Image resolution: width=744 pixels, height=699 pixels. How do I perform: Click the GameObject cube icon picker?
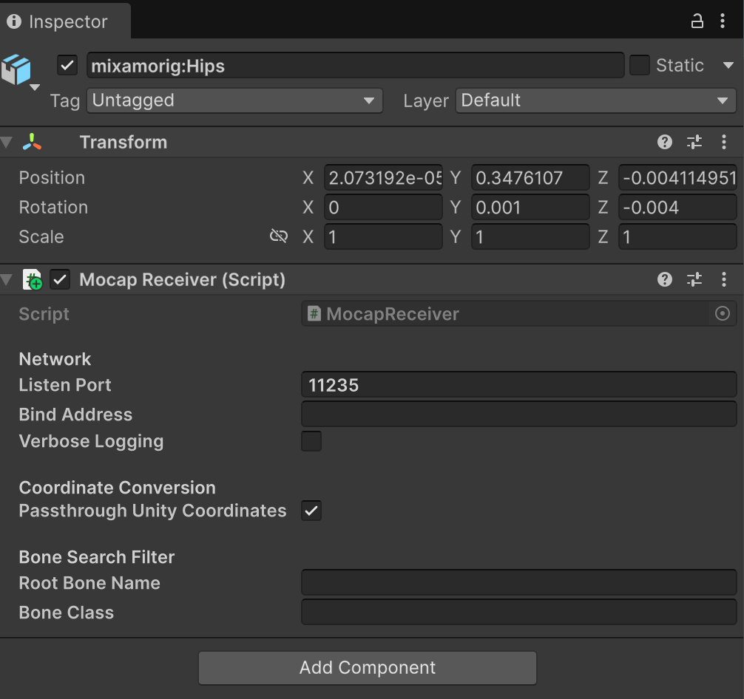point(18,69)
